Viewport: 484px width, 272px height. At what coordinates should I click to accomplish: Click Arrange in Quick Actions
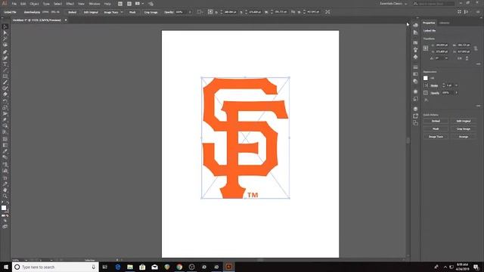pos(464,137)
